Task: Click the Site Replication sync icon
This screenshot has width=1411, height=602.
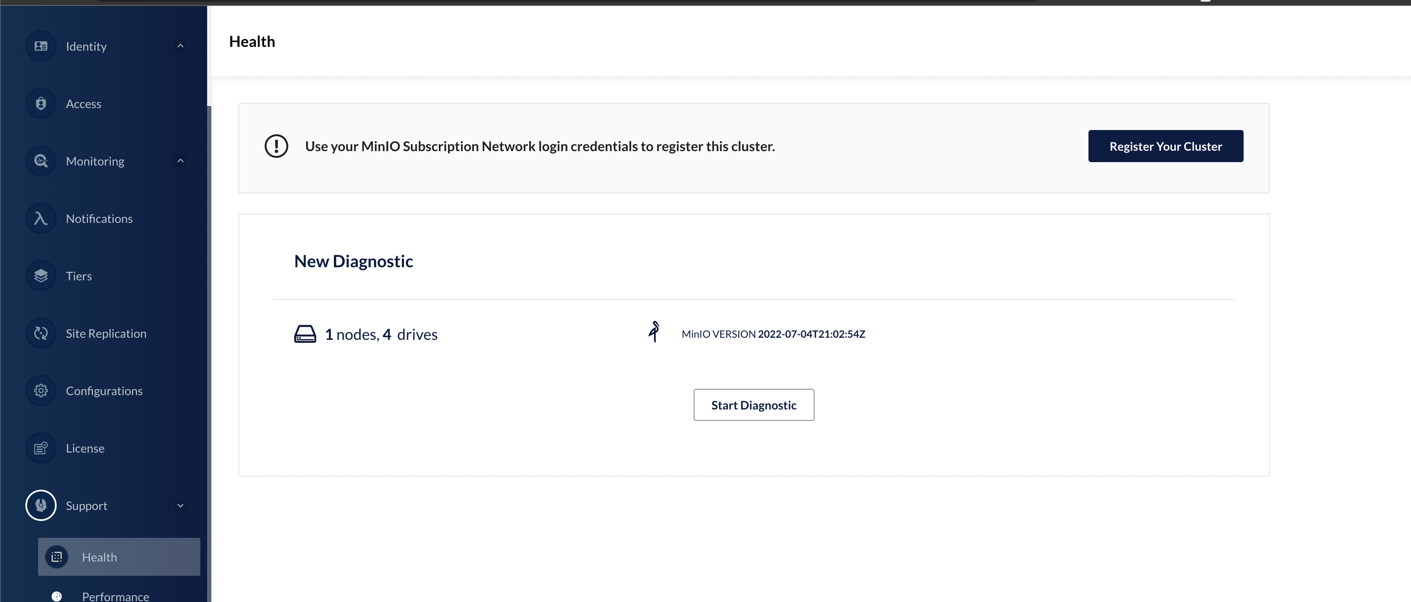Action: [x=41, y=333]
